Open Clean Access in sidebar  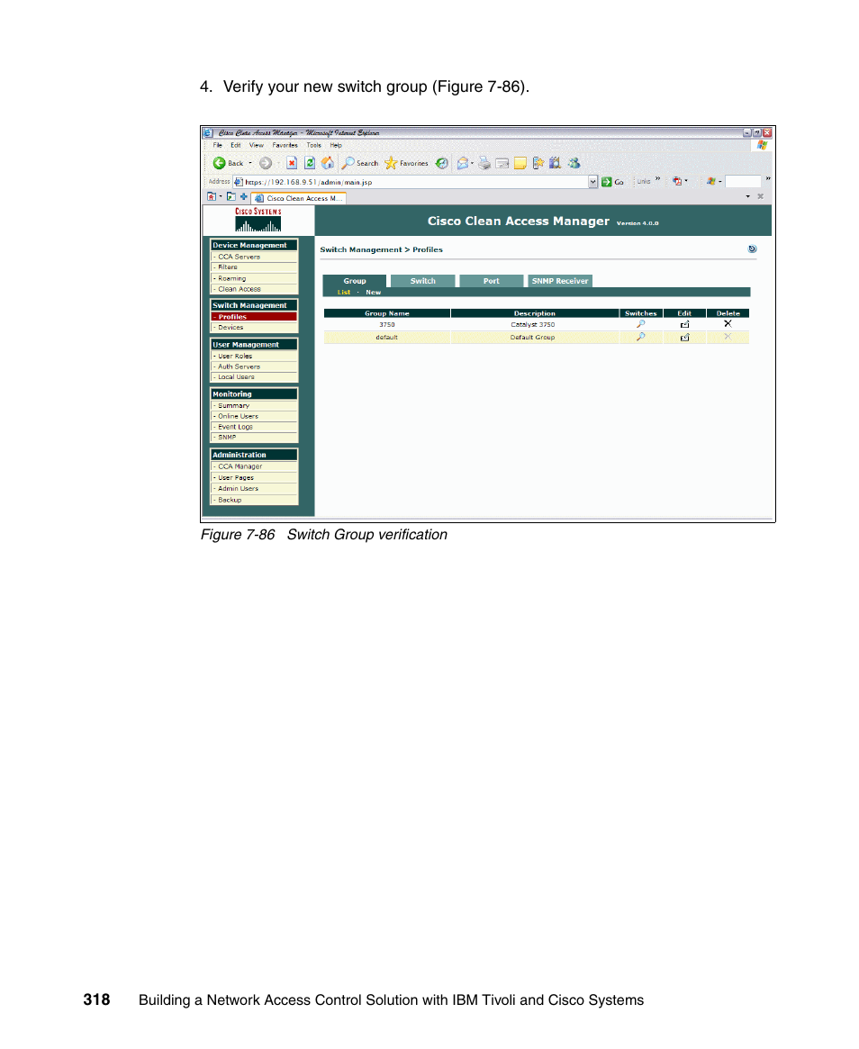[254, 289]
